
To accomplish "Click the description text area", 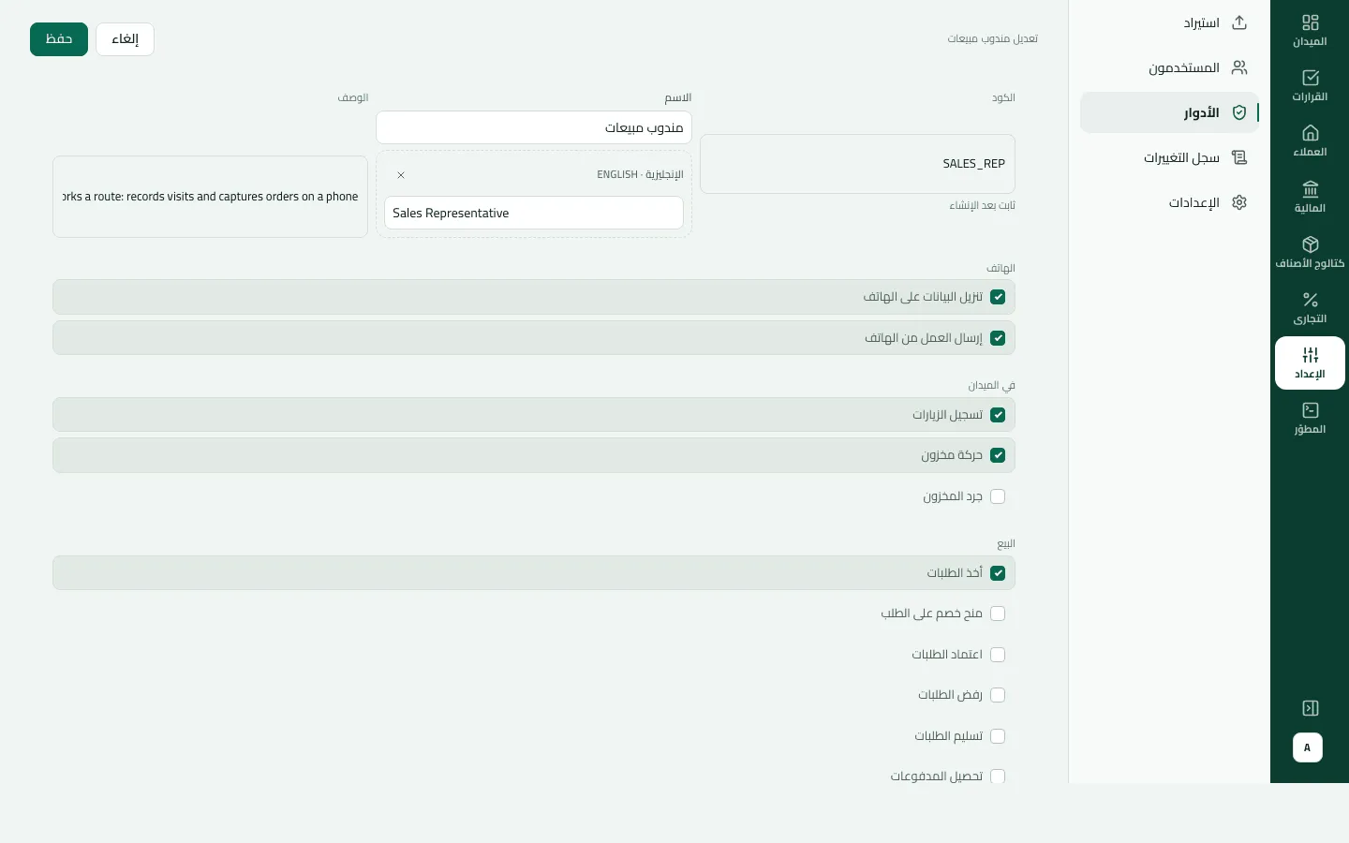I will click(210, 197).
